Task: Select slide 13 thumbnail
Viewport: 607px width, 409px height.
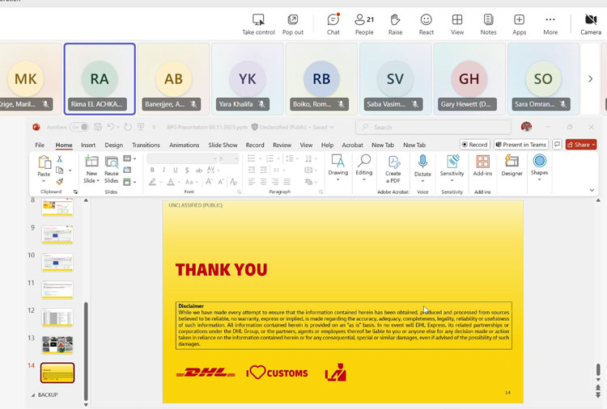Action: coord(57,344)
